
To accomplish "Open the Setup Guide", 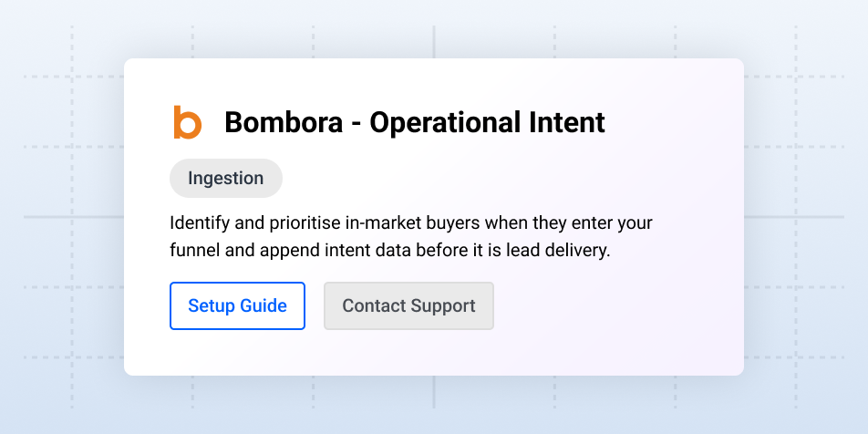I will pos(237,305).
